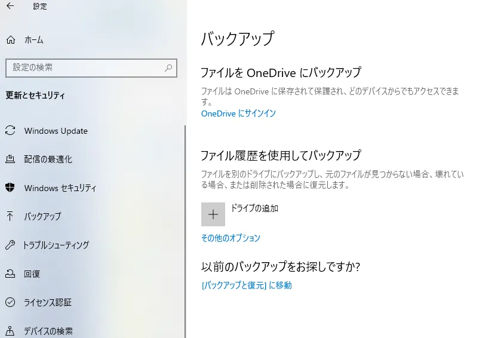Click the ライセンス認証 checkmark circle icon
The image size is (504, 338).
coord(10,302)
